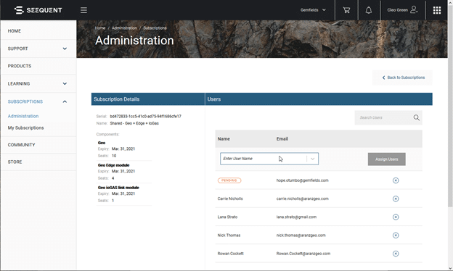Open the Gemfields organization dropdown

tap(313, 10)
